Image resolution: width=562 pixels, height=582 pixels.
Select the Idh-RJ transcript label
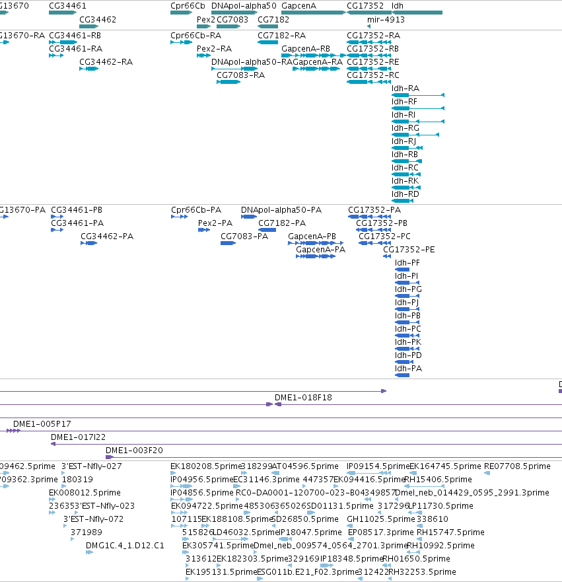click(x=404, y=141)
